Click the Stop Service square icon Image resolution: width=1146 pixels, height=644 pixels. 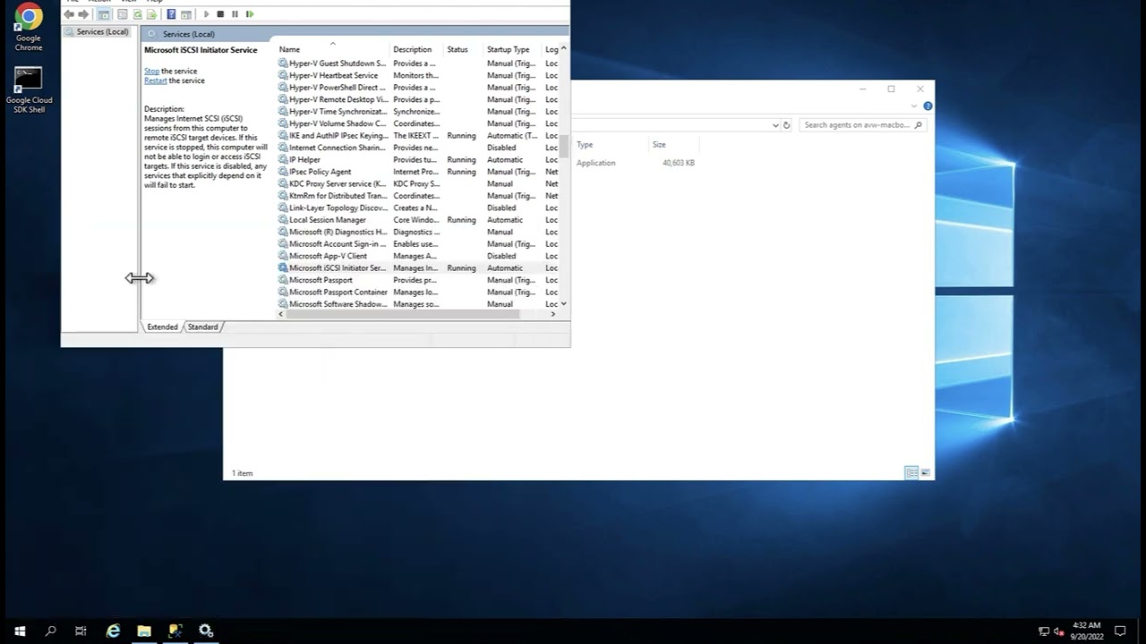pyautogui.click(x=220, y=14)
